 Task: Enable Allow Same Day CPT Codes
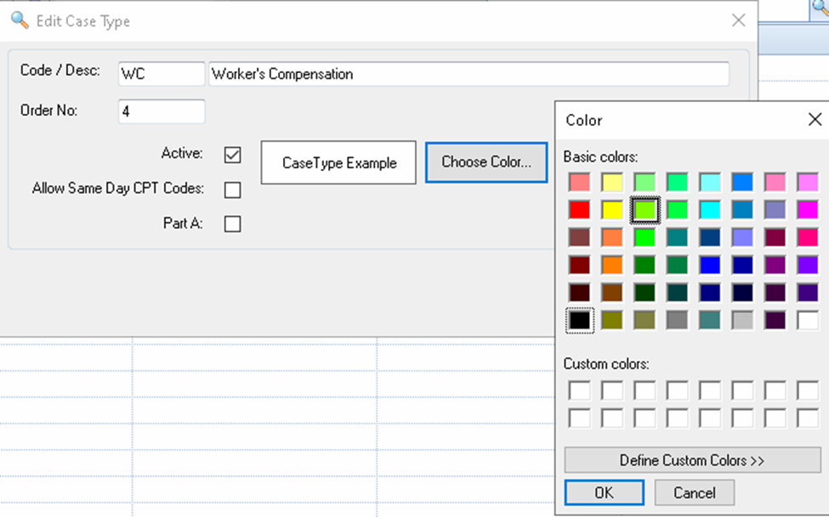[x=231, y=190]
